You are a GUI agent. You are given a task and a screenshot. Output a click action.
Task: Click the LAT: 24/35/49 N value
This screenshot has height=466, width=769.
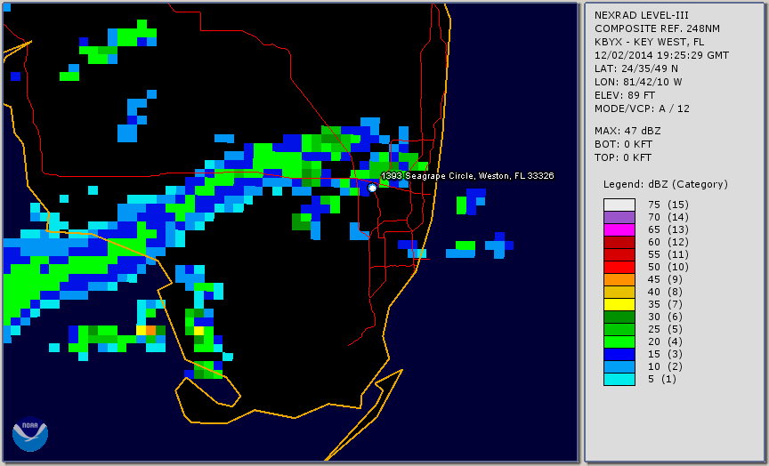636,68
